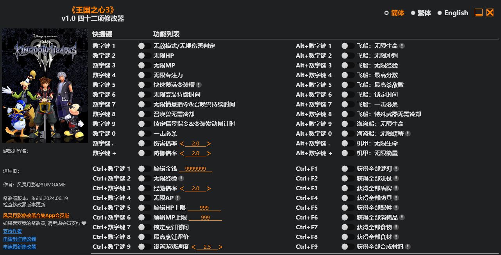The height and width of the screenshot is (255, 501).
Task: Click the 功能列表 column header
Action: coord(166,34)
